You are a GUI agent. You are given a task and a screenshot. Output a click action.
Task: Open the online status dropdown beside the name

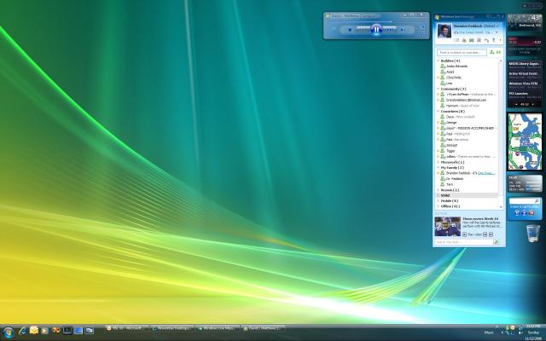(x=497, y=26)
